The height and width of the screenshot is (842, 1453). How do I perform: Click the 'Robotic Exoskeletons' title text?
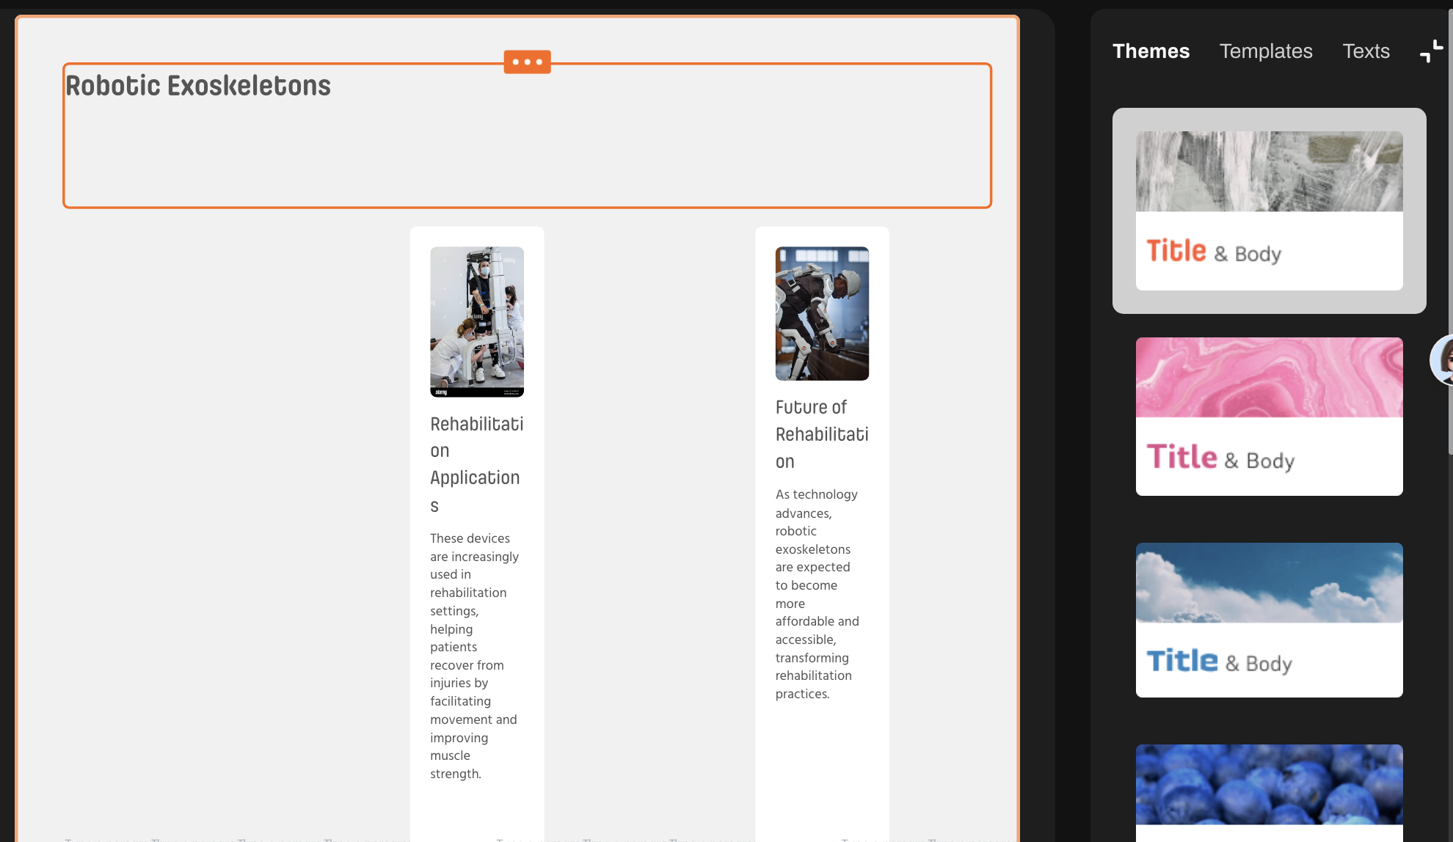click(198, 86)
